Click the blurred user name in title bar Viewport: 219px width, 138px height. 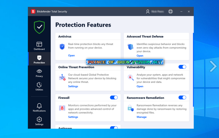coord(158,11)
